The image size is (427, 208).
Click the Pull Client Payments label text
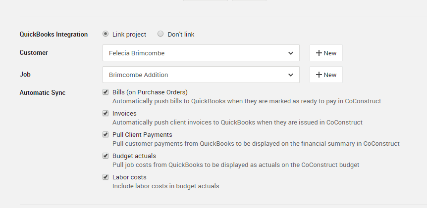(x=142, y=134)
